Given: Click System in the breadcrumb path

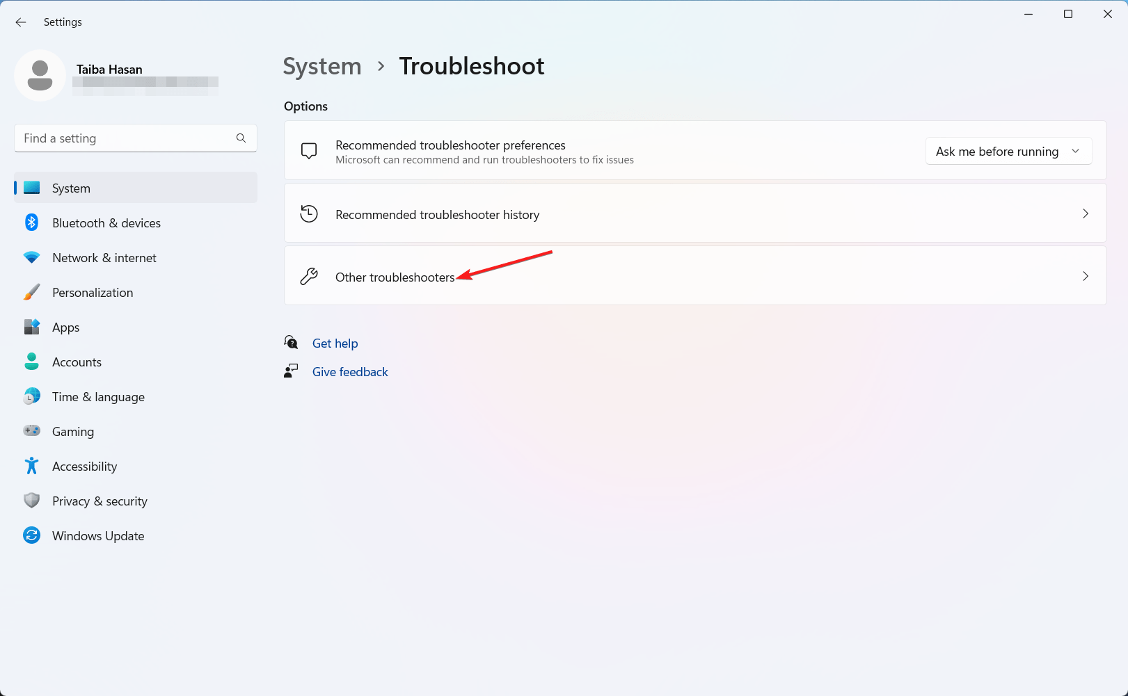Looking at the screenshot, I should click(321, 66).
